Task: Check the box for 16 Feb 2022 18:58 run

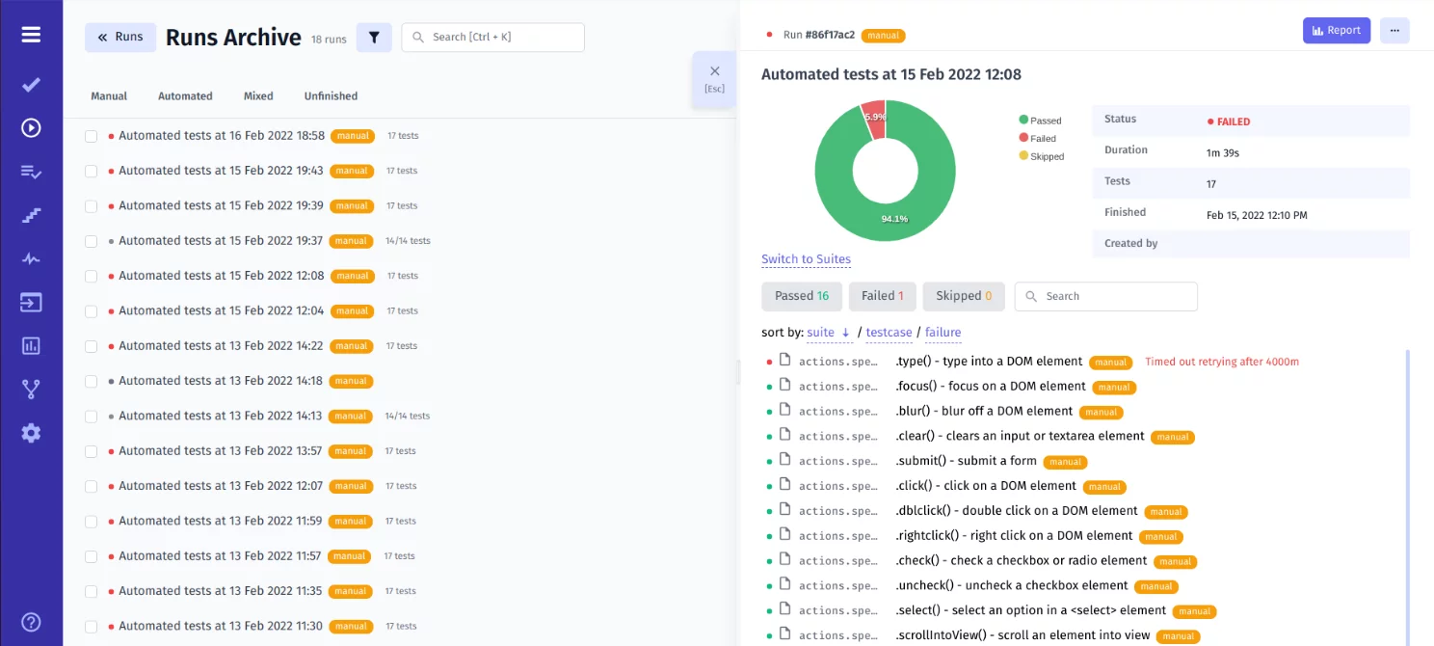Action: 92,137
